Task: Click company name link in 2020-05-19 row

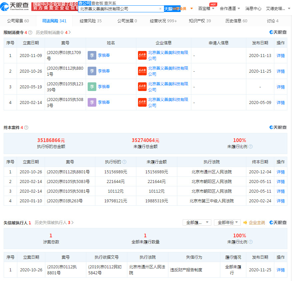Action: click(168, 87)
